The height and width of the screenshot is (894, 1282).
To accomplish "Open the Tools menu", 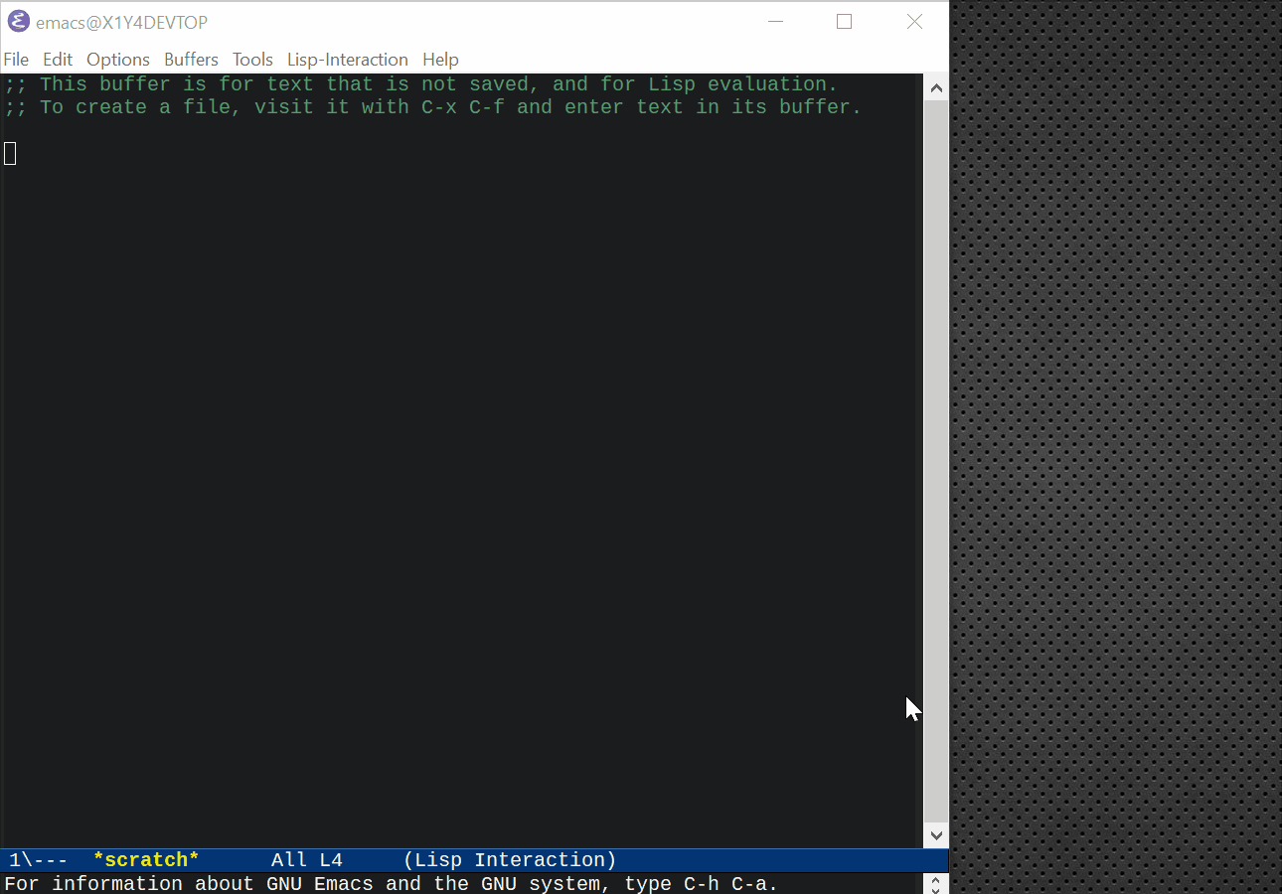I will (252, 60).
